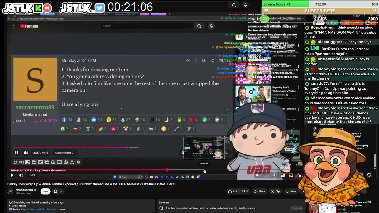Click the outer live stream progress scrubber handle

[167, 170]
